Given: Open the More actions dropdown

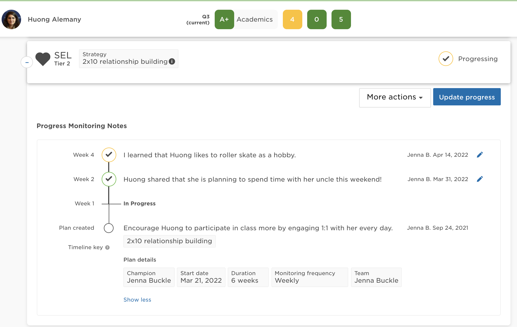Looking at the screenshot, I should click(395, 97).
